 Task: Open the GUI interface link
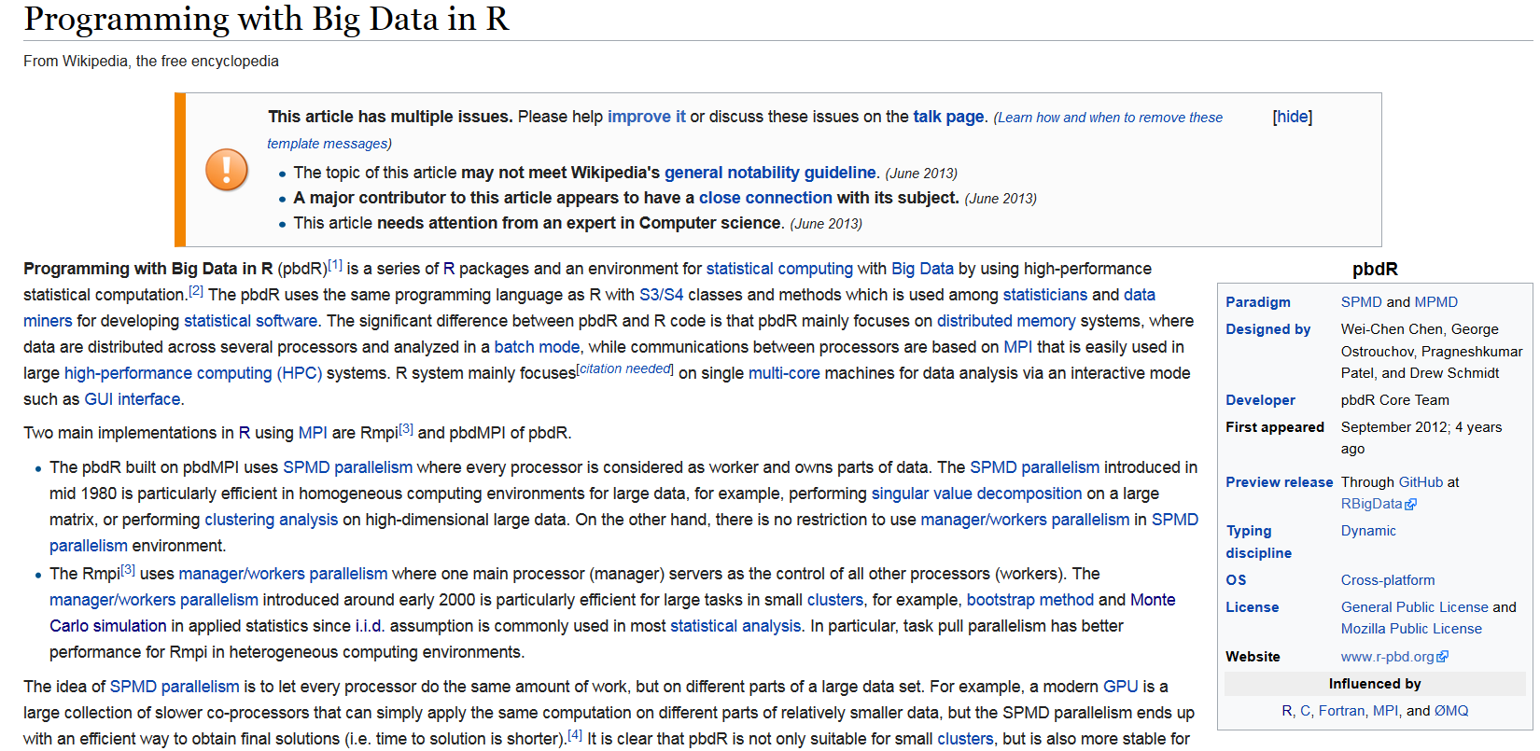click(133, 399)
